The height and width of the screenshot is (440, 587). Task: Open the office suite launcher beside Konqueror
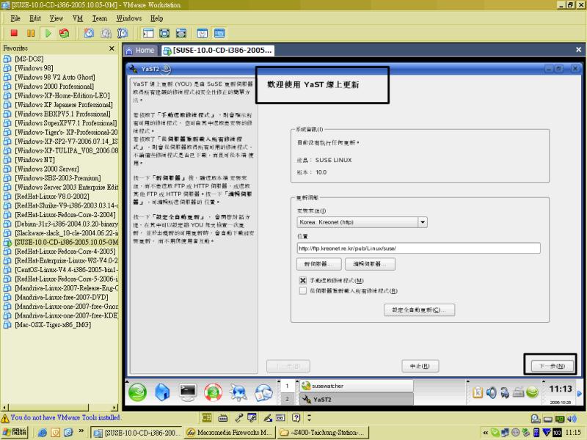263,392
